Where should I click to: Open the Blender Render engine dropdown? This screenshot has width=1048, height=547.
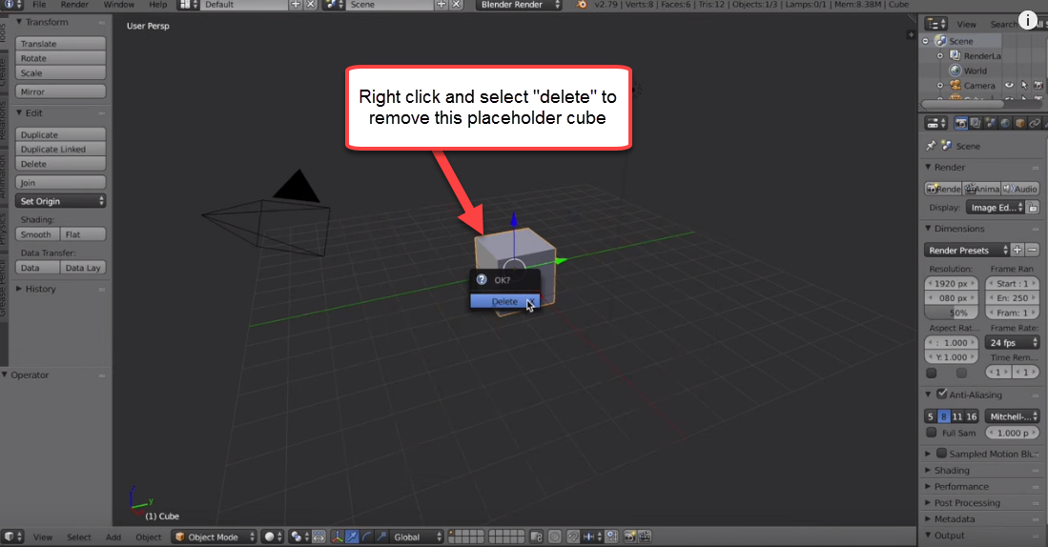tap(519, 5)
